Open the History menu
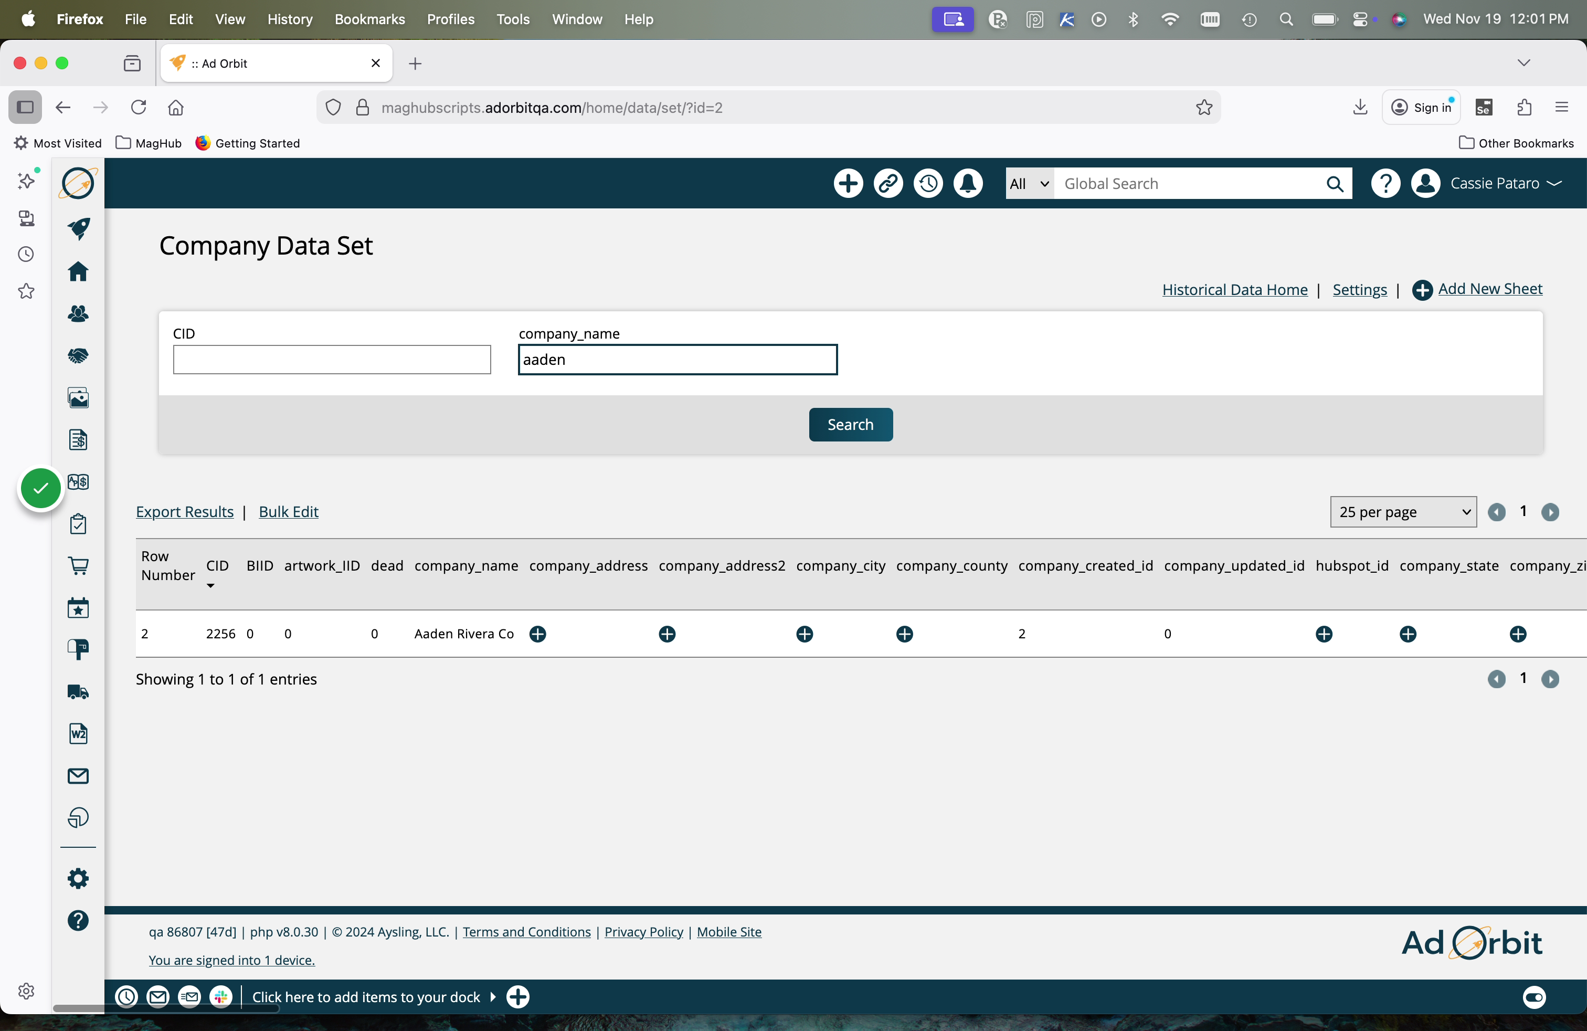 pos(289,19)
